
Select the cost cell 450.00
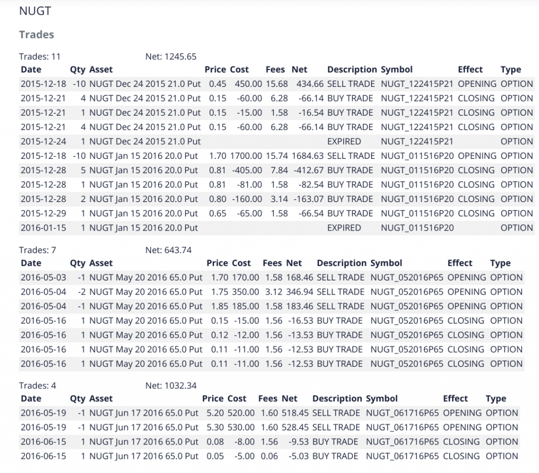pos(248,84)
